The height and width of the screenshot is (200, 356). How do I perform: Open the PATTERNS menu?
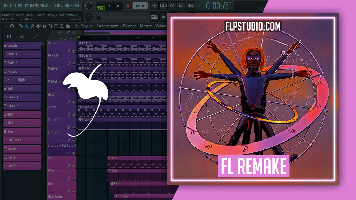32,6
